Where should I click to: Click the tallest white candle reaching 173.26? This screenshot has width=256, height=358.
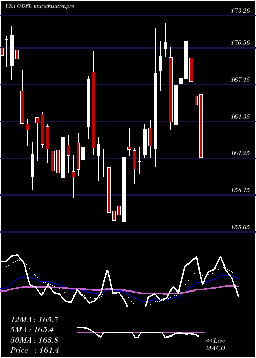tap(186, 60)
